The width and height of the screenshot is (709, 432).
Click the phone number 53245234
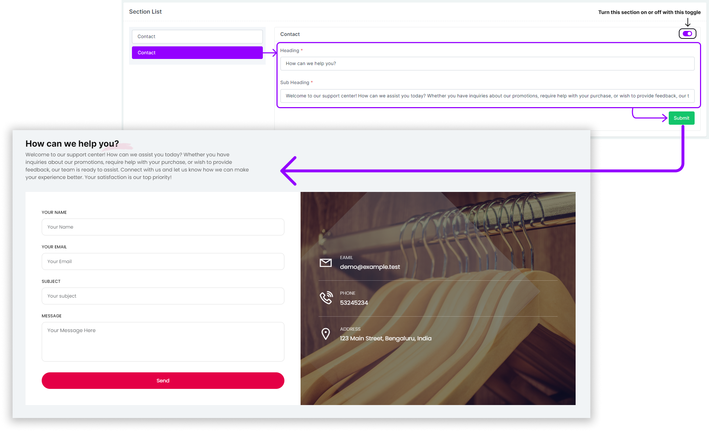[x=354, y=303]
